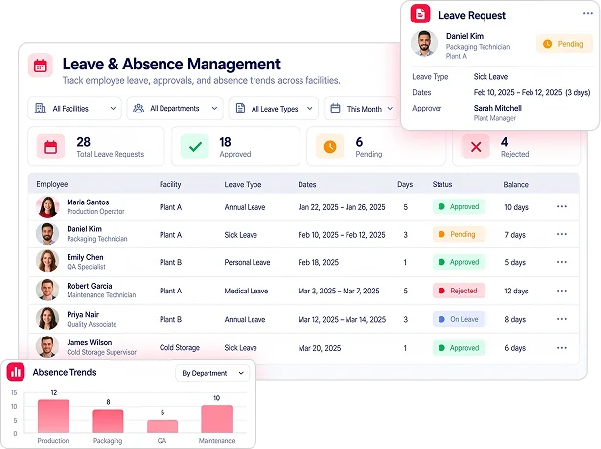The height and width of the screenshot is (449, 601).
Task: Click the Maintenance bar in Absence Trends
Action: pyautogui.click(x=217, y=419)
